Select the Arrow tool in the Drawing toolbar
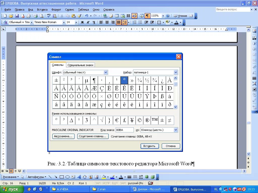This screenshot has height=193, width=258. point(56,177)
